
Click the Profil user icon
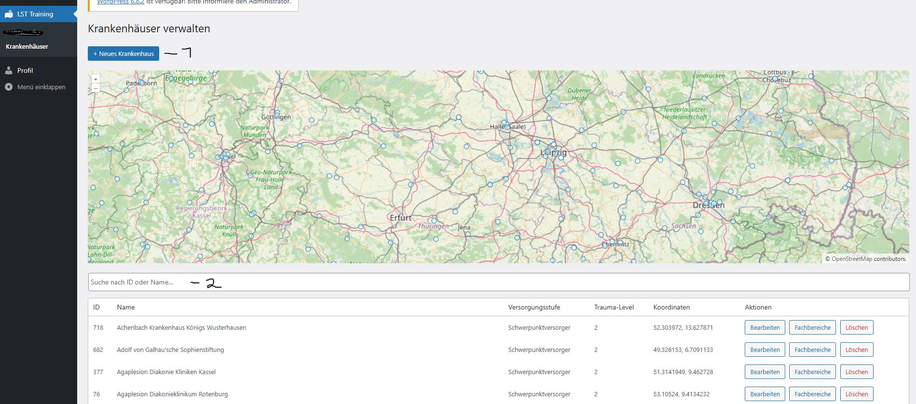(x=9, y=70)
